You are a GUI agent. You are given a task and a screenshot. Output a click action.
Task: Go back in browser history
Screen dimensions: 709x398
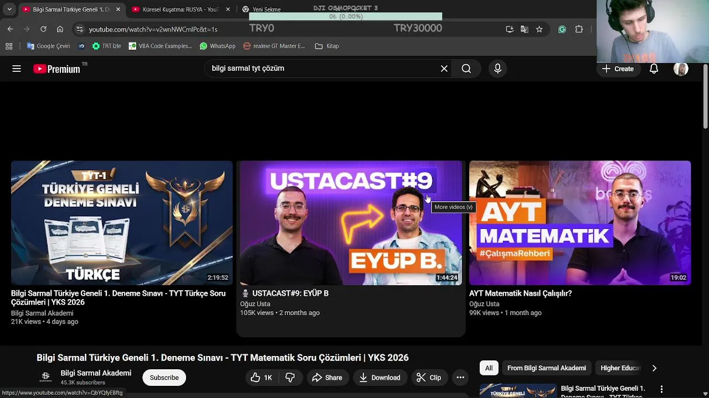pos(10,29)
